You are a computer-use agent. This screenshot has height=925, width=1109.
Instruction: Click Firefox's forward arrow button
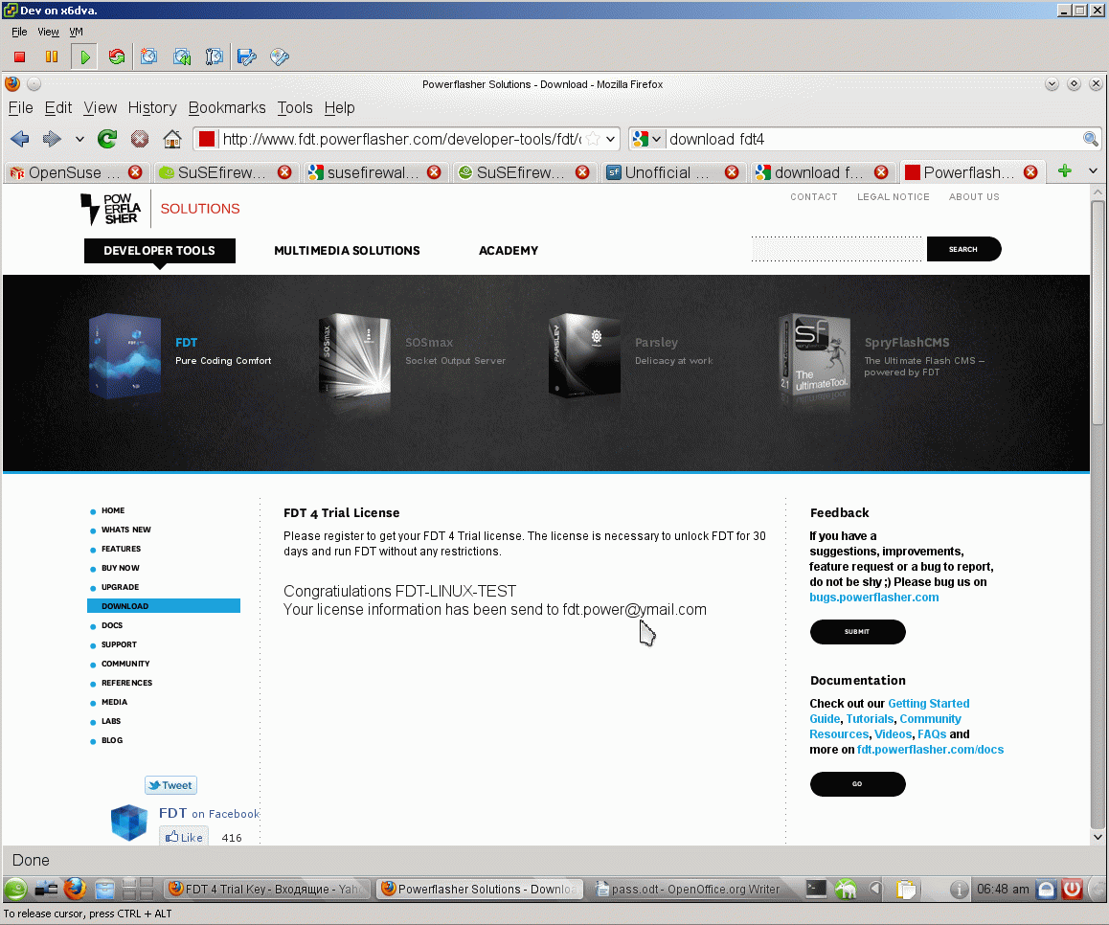[x=52, y=139]
